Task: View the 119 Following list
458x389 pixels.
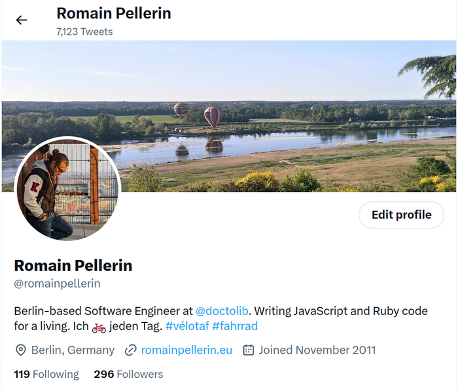Action: (x=46, y=374)
